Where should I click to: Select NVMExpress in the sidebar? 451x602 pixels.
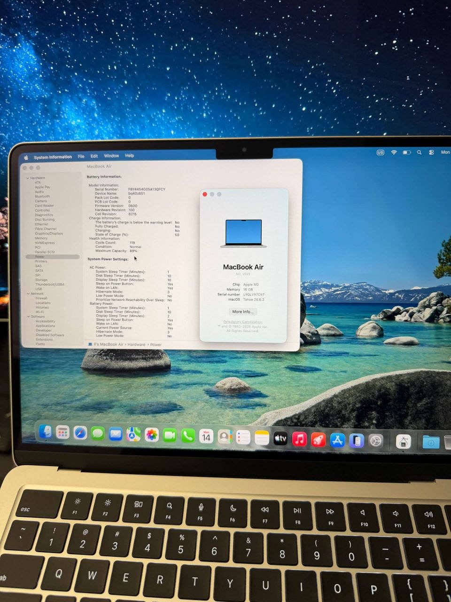coord(45,243)
